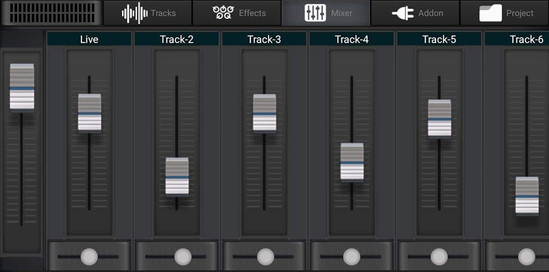Select the Track-3 channel label
The width and height of the screenshot is (549, 272).
click(x=264, y=39)
